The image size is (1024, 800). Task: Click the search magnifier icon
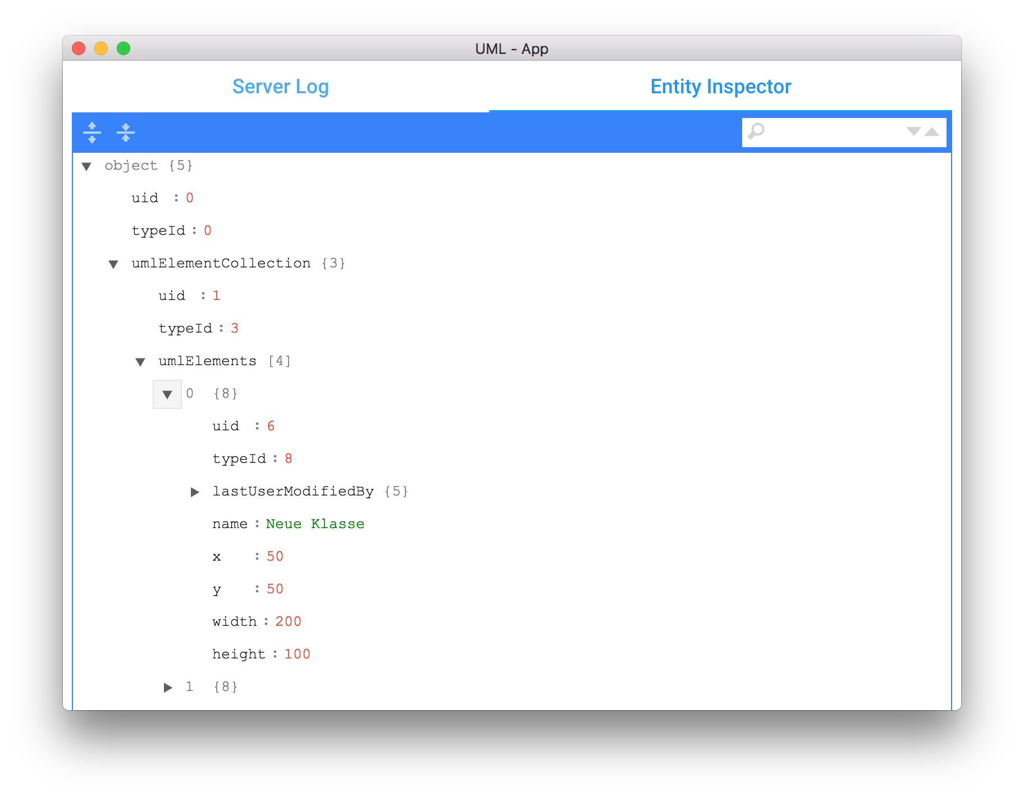coord(756,131)
